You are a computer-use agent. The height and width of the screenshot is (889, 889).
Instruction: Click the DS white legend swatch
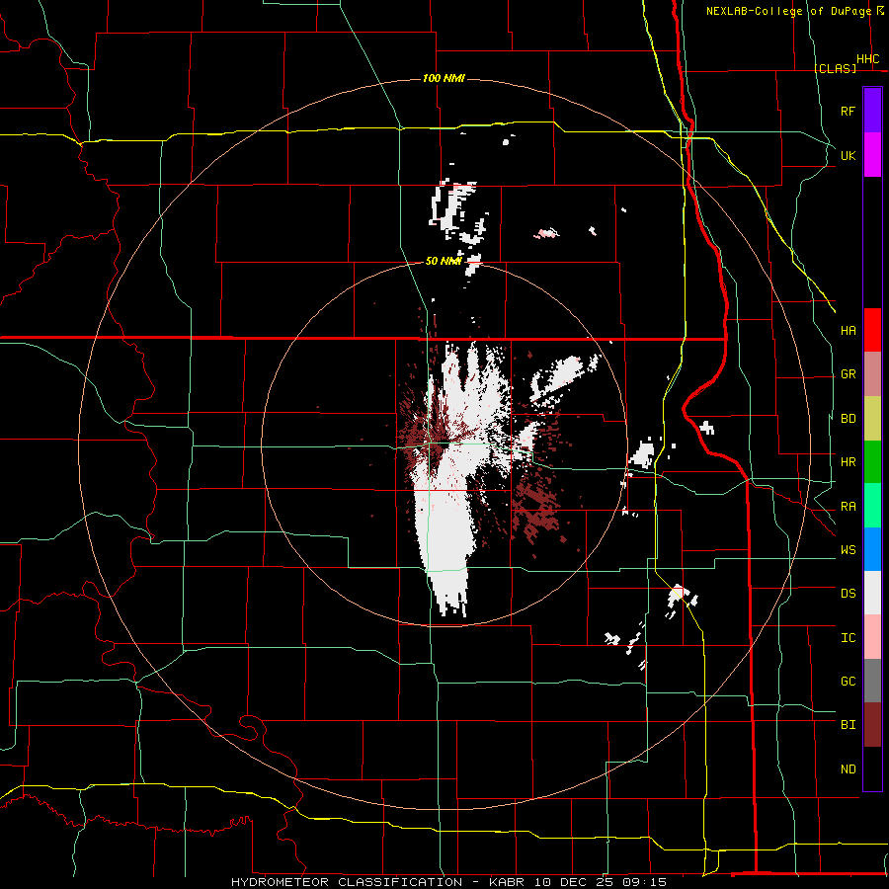(872, 593)
